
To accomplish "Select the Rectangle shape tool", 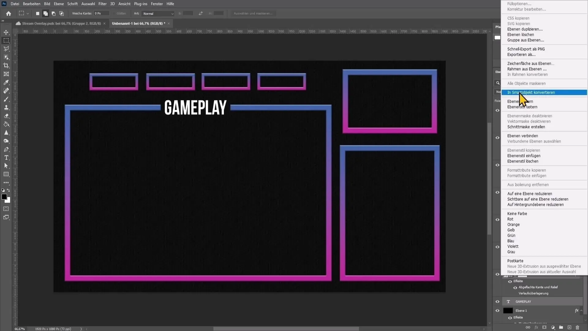I will [6, 174].
